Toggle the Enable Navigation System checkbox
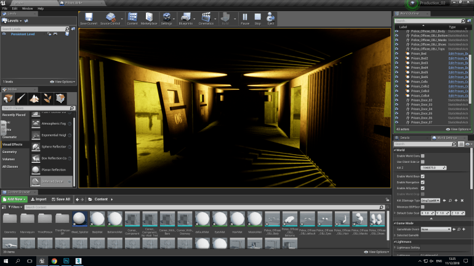This screenshot has height=266, width=474. [422, 182]
